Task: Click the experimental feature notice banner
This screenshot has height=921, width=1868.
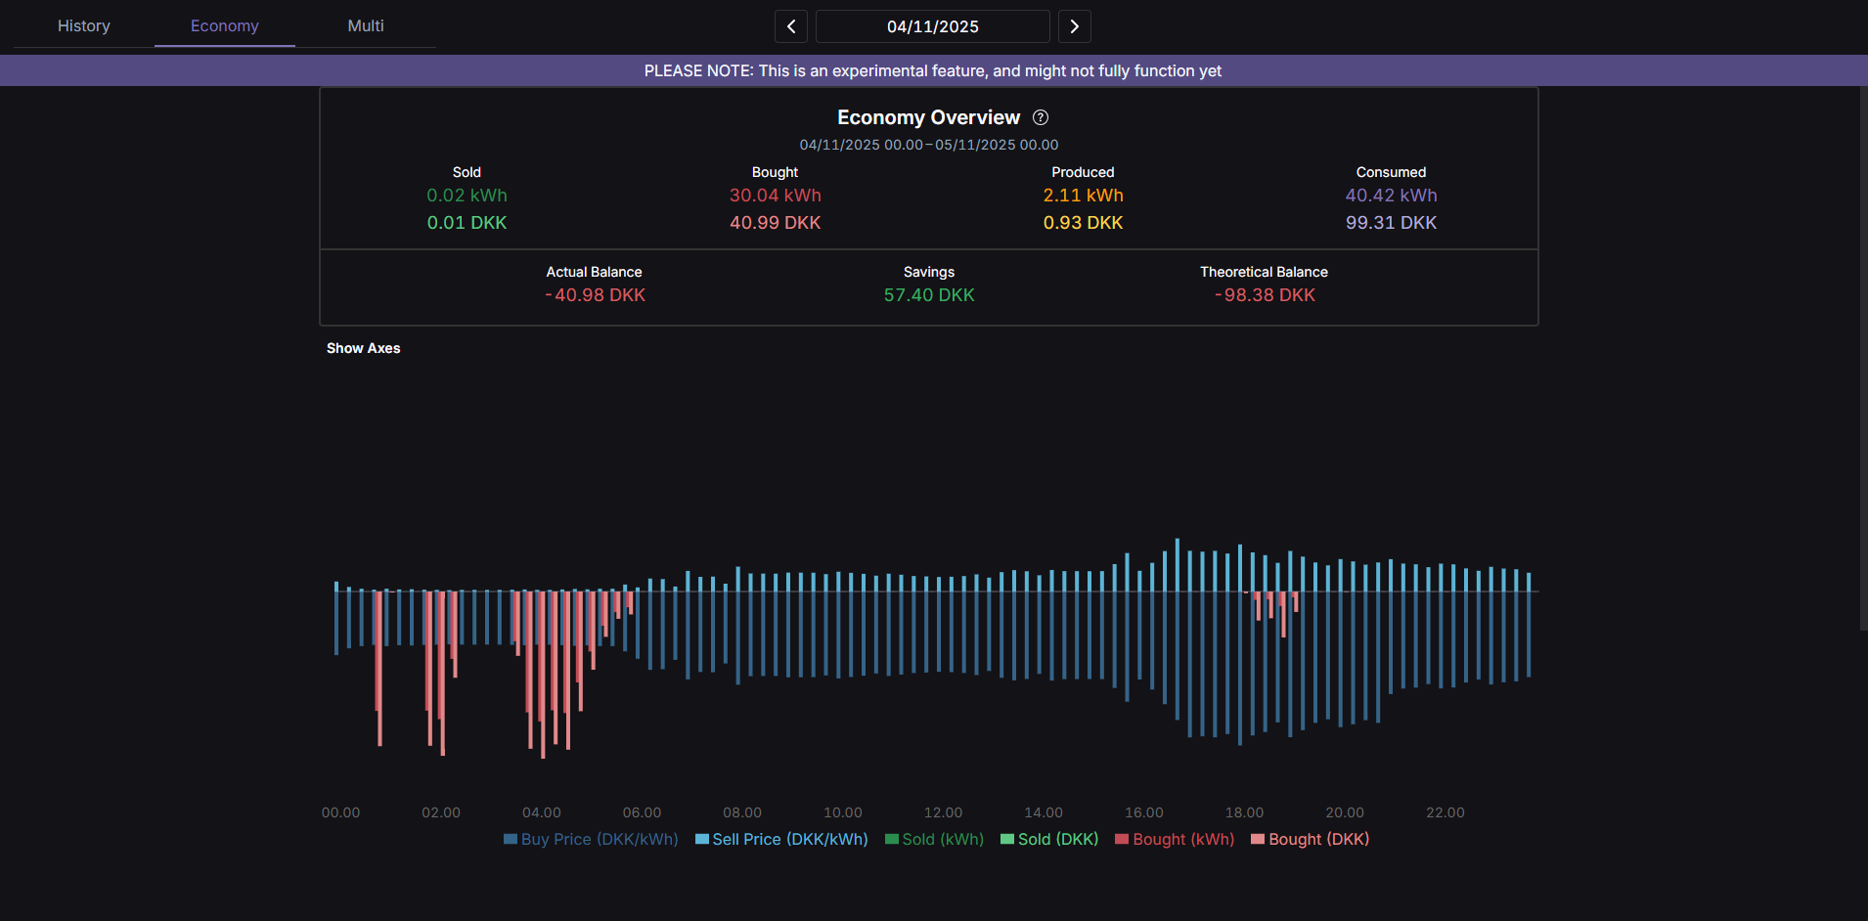Action: 932,69
